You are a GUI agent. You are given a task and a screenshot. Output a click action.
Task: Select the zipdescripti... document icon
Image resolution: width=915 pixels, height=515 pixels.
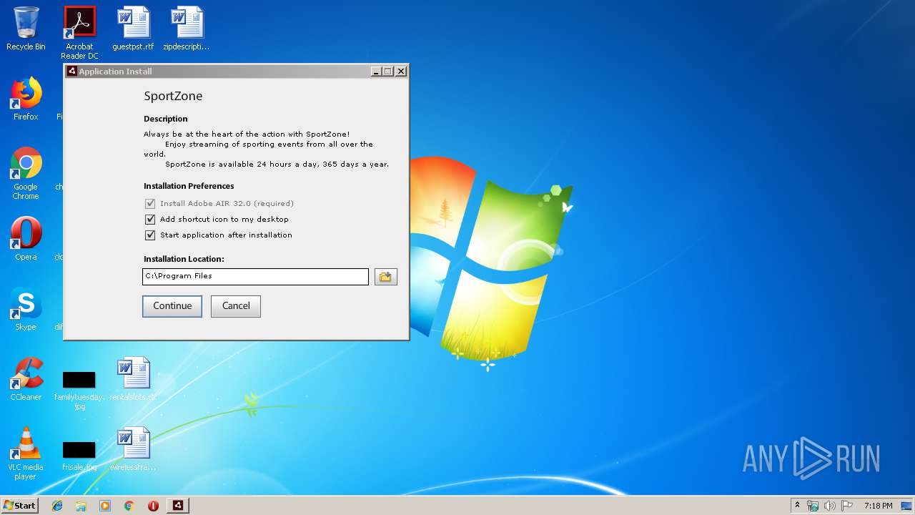pos(187,29)
